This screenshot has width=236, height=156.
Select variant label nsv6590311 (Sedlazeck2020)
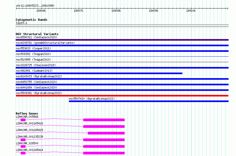point(37,37)
